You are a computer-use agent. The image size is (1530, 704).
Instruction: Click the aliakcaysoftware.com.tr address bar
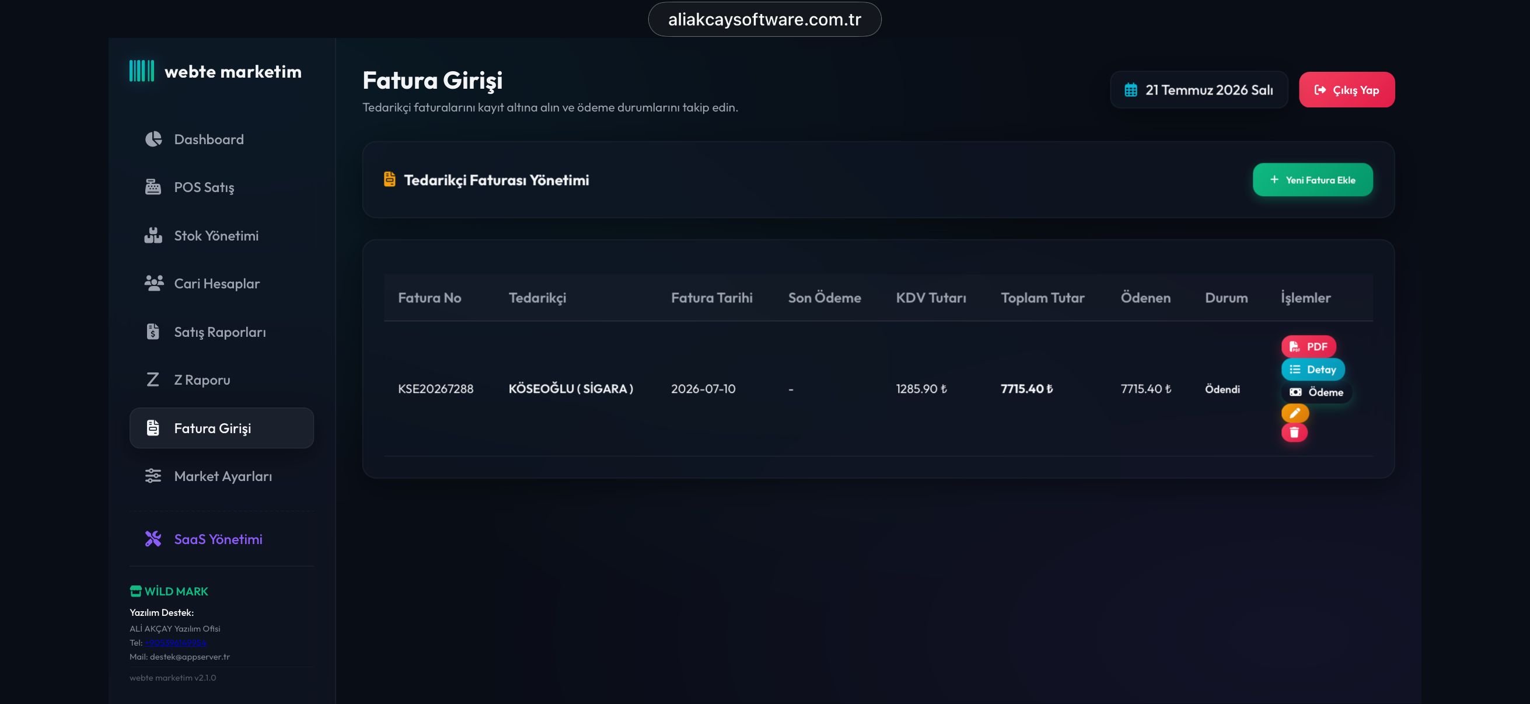(x=764, y=19)
